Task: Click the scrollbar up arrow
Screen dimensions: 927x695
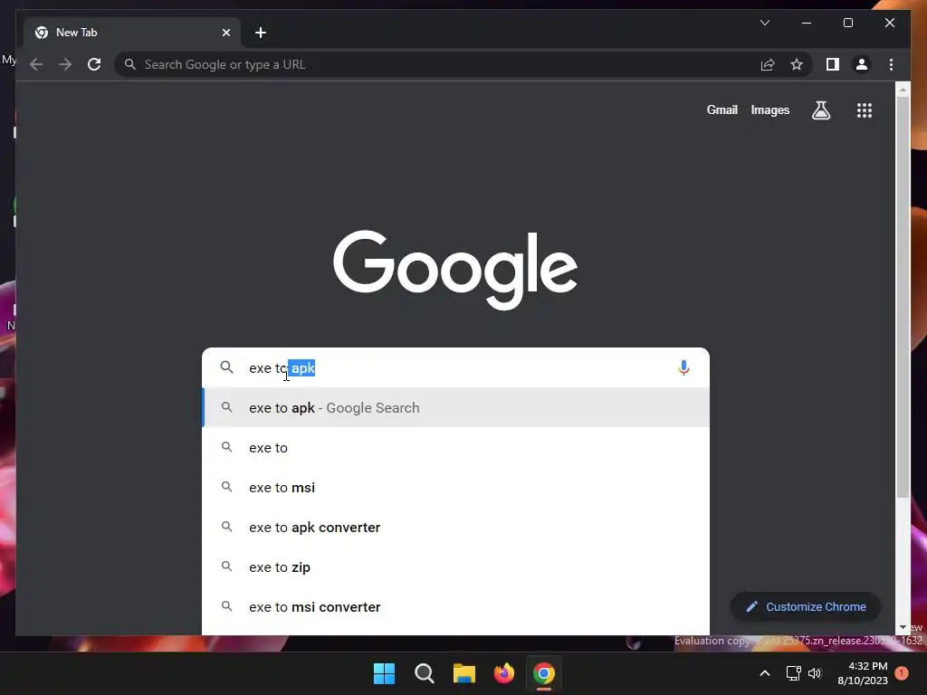Action: tap(903, 90)
